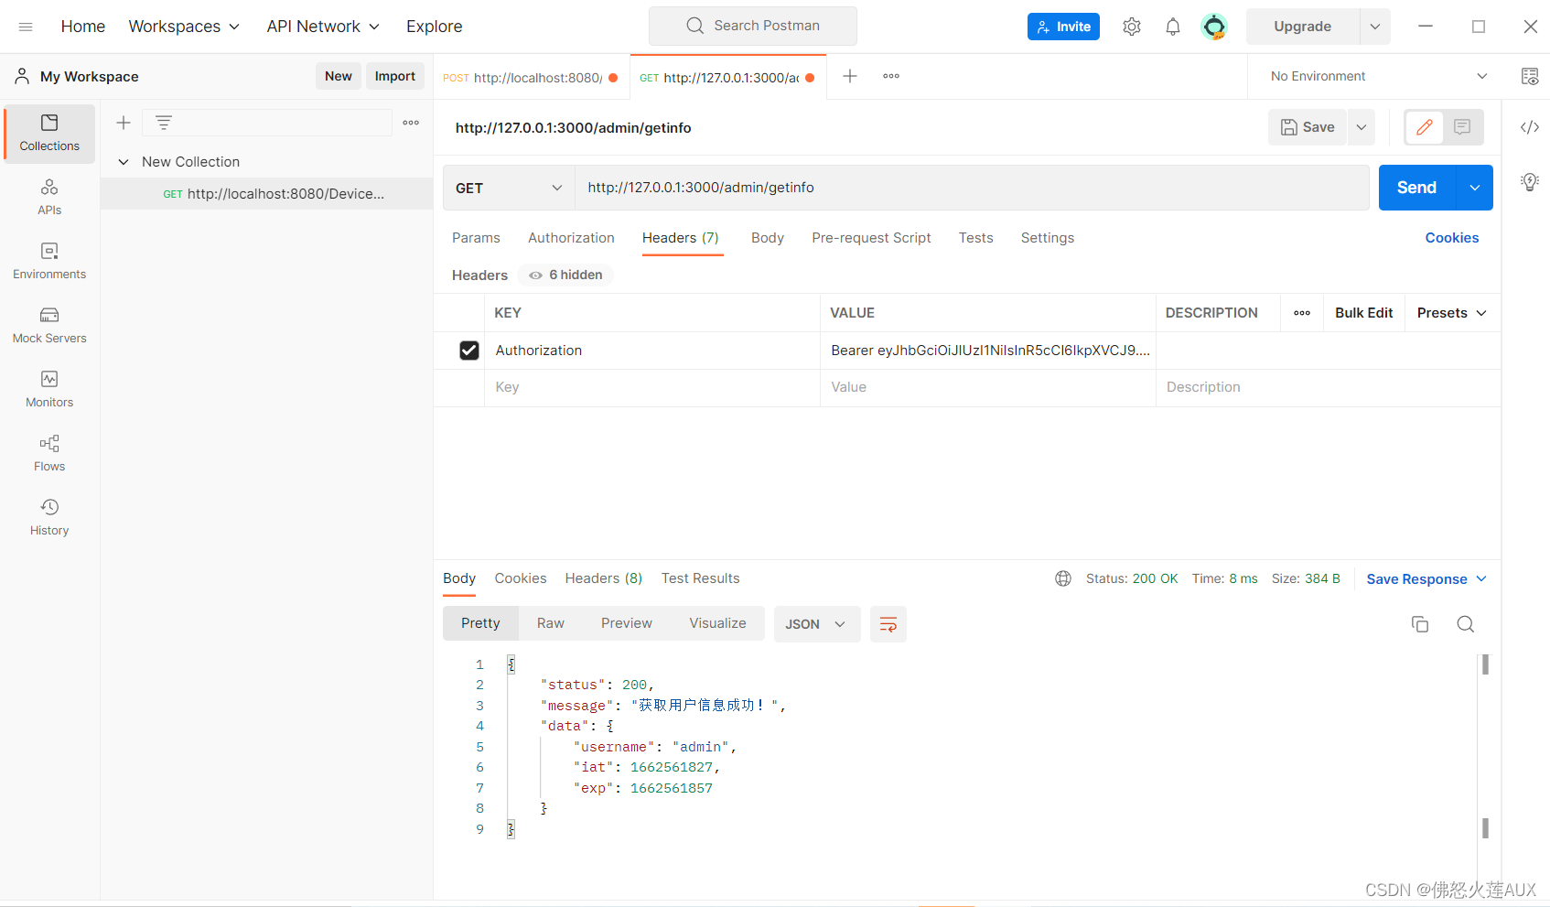The image size is (1550, 907).
Task: Click the Bulk Edit button
Action: 1363,313
